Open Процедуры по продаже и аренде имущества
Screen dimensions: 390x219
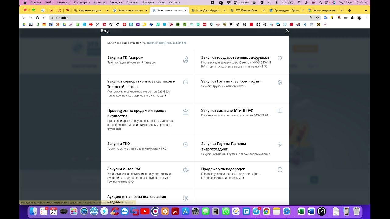click(137, 113)
